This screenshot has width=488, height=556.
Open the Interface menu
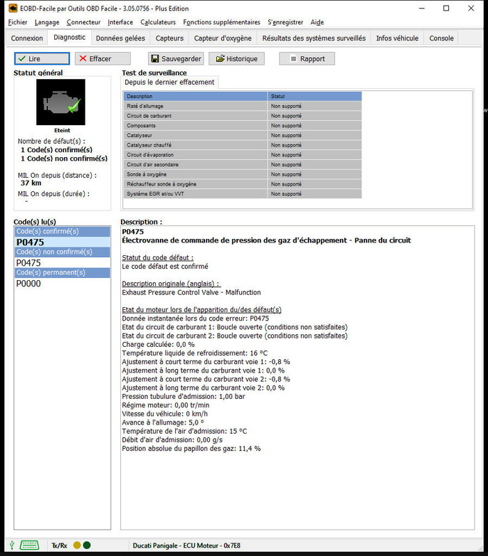(120, 22)
